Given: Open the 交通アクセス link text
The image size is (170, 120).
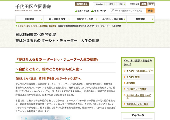Looking at the screenshot, I should coord(83,11).
